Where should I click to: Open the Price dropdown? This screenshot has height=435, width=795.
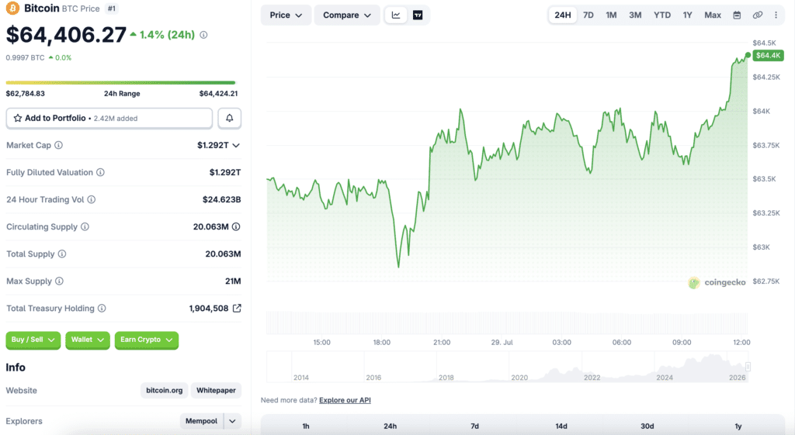point(286,16)
